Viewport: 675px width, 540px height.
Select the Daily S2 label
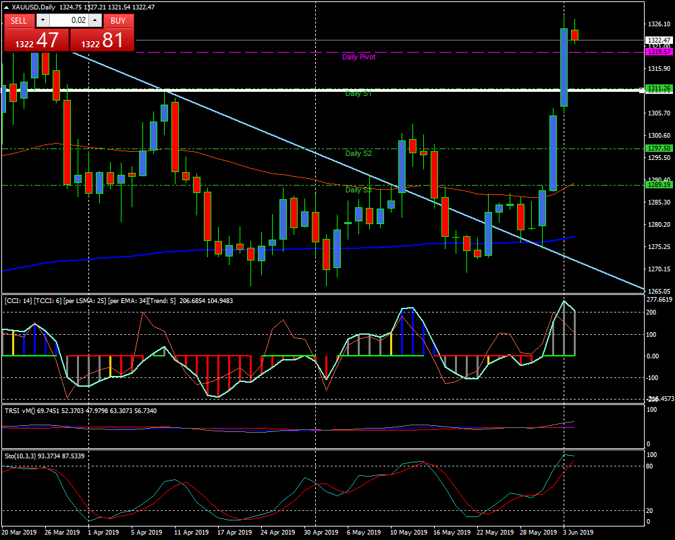[x=358, y=154]
